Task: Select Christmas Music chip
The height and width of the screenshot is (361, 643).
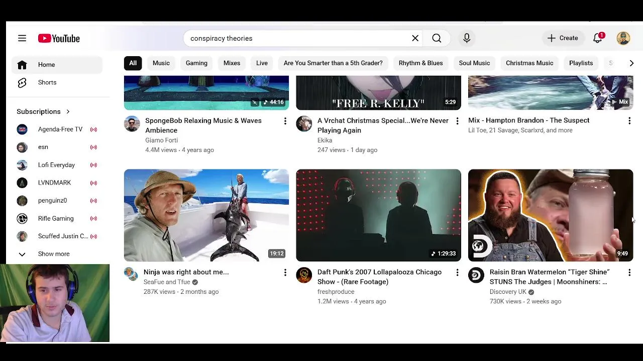Action: coord(529,63)
